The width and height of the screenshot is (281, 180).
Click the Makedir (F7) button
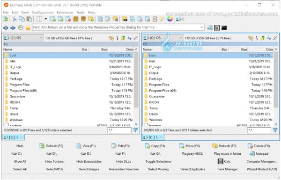click(224, 146)
